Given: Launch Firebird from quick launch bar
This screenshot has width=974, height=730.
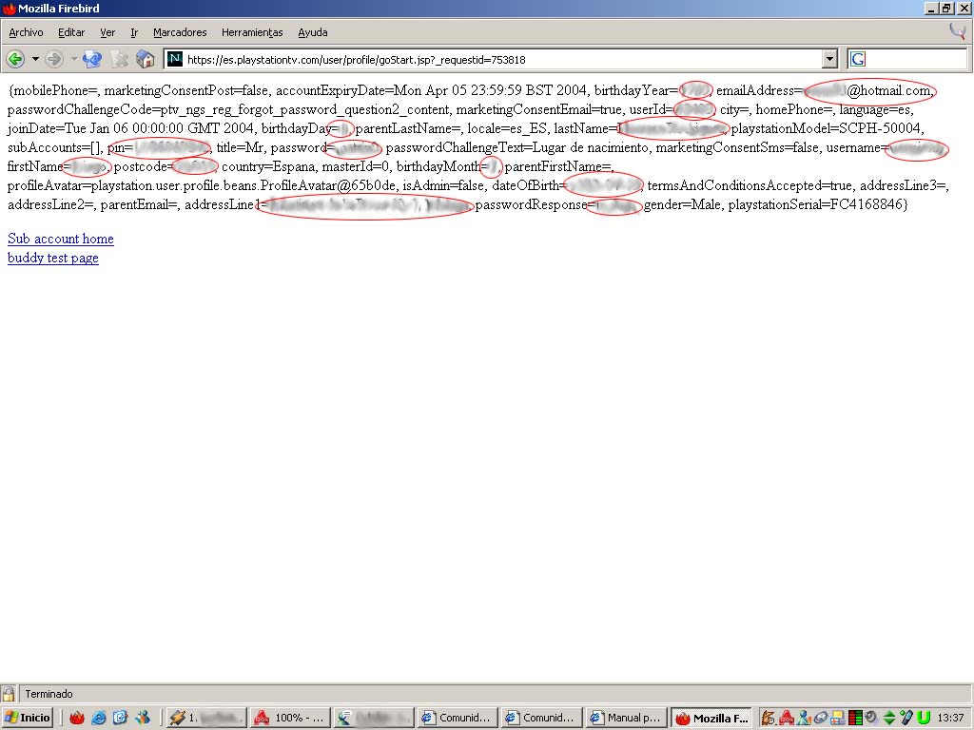Looking at the screenshot, I should point(77,719).
